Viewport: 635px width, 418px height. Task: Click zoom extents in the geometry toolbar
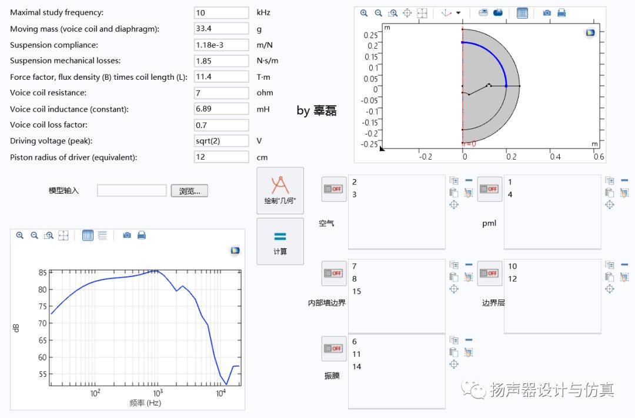422,13
